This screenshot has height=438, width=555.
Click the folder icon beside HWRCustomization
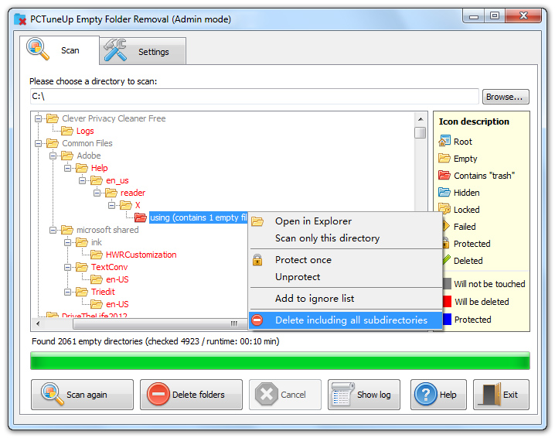[97, 255]
